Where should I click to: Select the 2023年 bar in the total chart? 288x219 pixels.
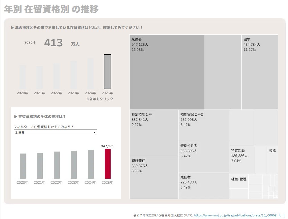pos(74,75)
